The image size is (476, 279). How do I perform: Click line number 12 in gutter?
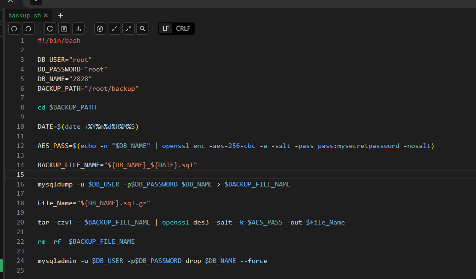tap(20, 146)
